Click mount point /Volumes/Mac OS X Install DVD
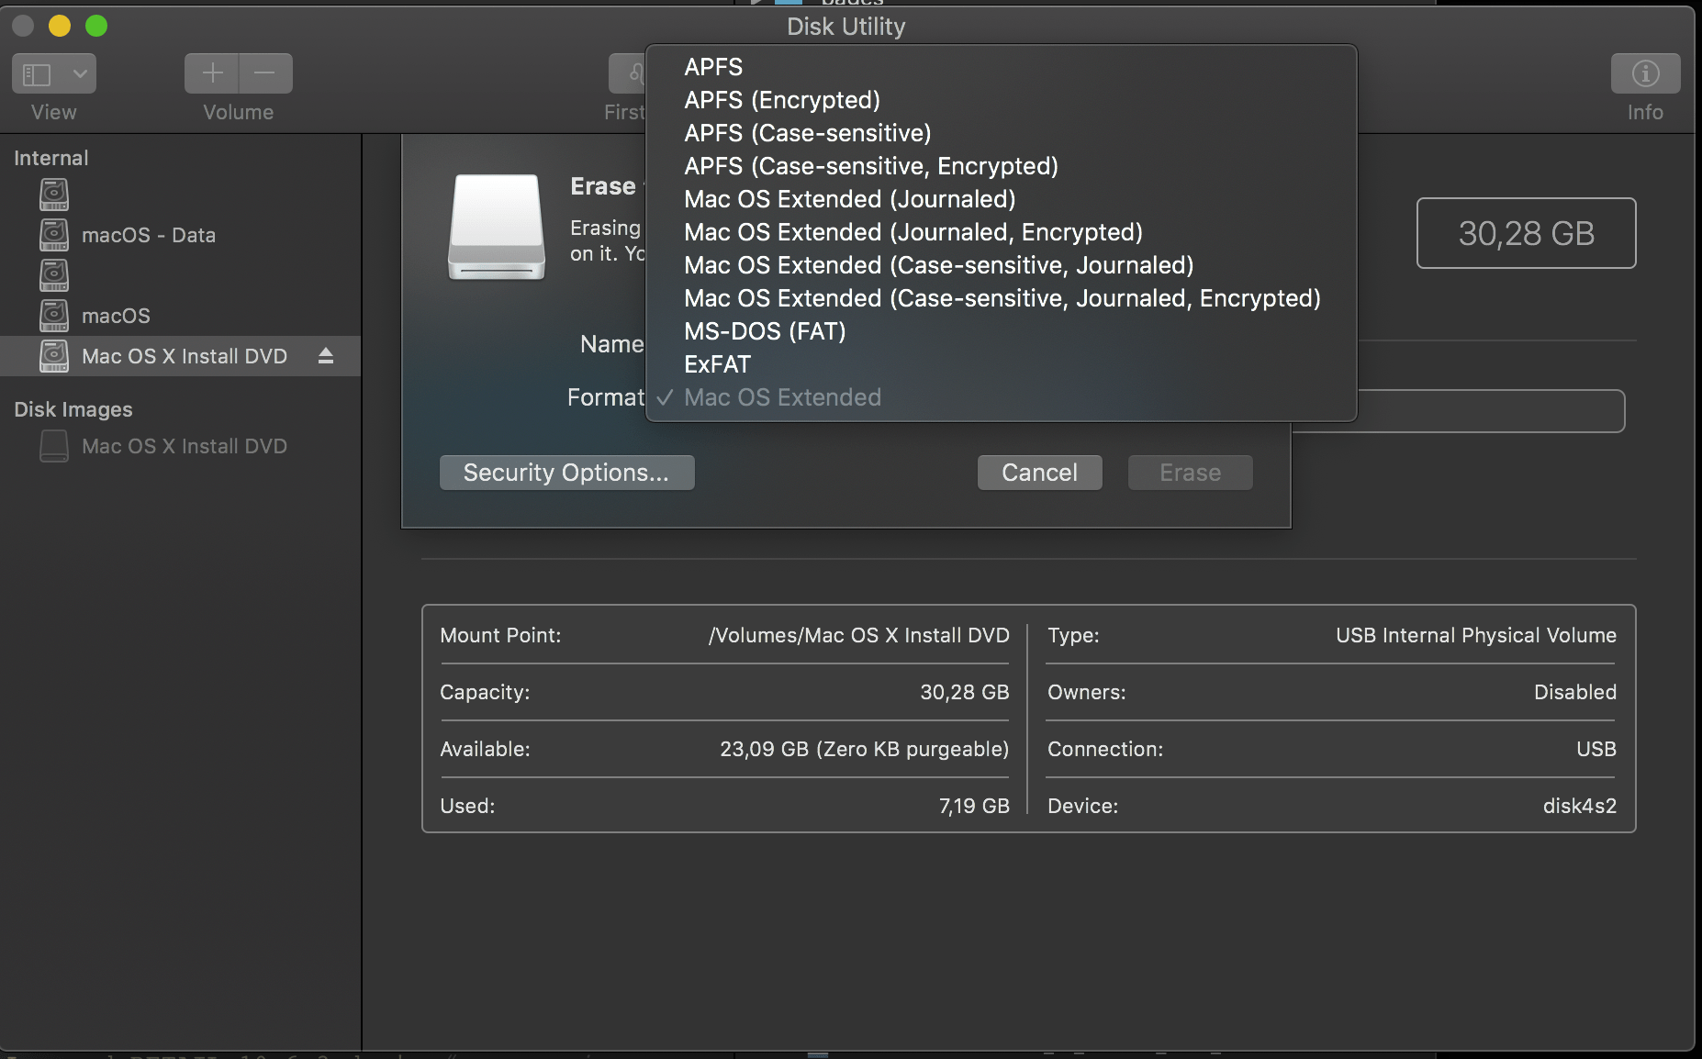1702x1059 pixels. coord(858,635)
